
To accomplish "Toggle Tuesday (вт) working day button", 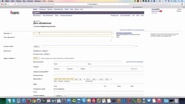I will 60,79.
